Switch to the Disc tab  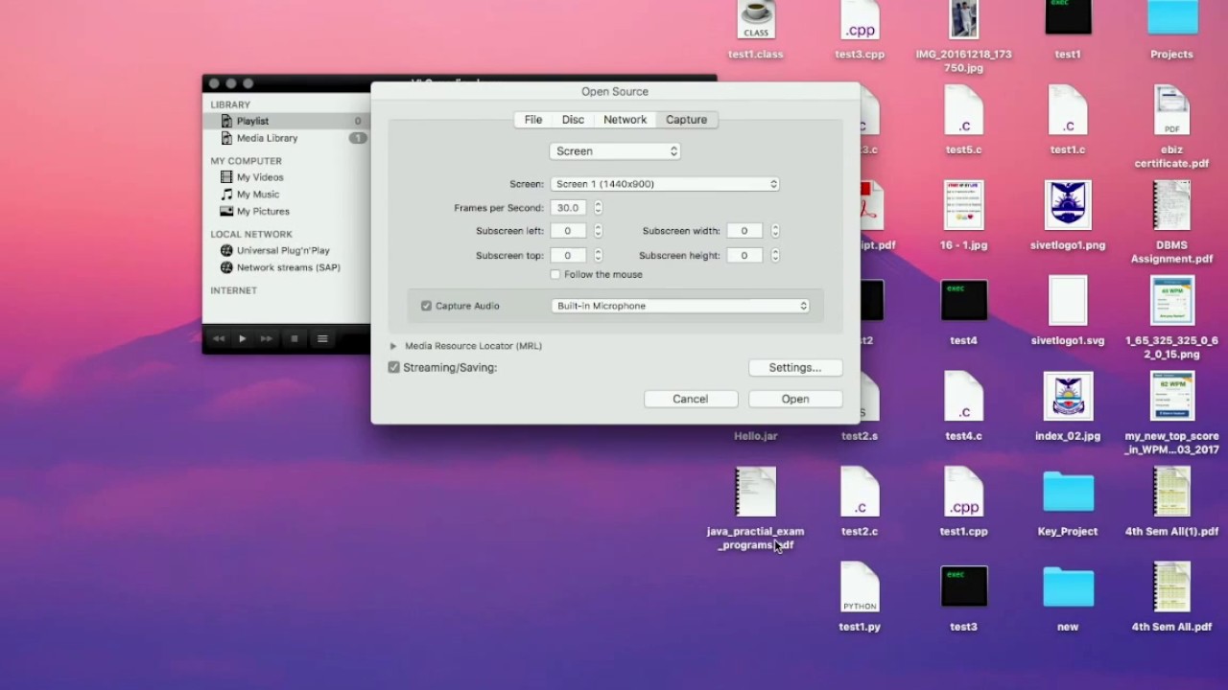point(573,120)
